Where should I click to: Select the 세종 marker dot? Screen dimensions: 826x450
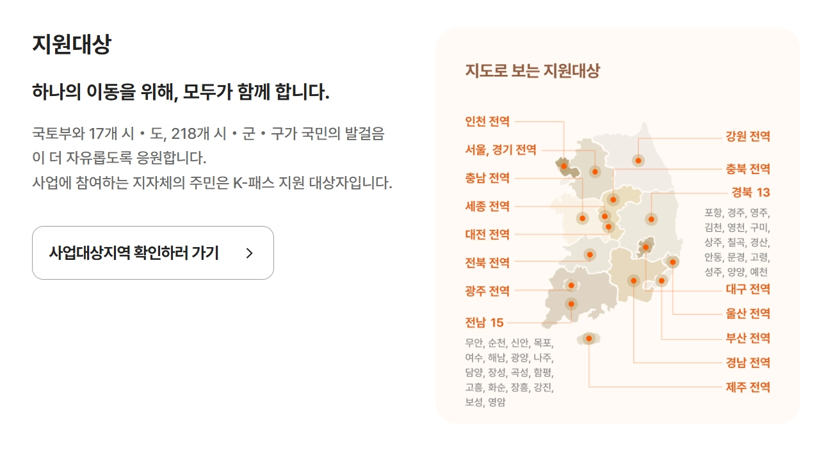point(604,216)
